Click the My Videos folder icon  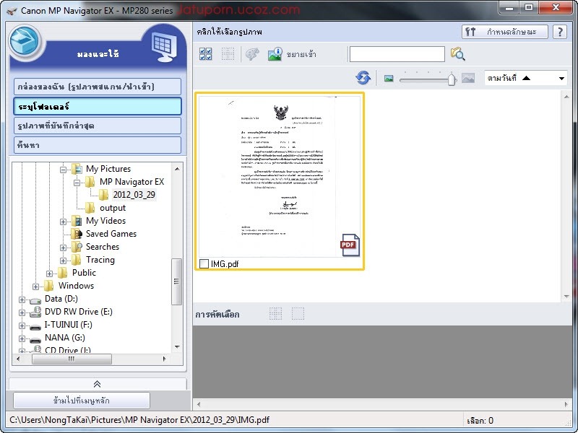point(77,221)
